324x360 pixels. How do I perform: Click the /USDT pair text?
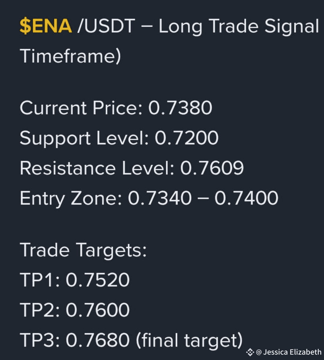point(106,26)
